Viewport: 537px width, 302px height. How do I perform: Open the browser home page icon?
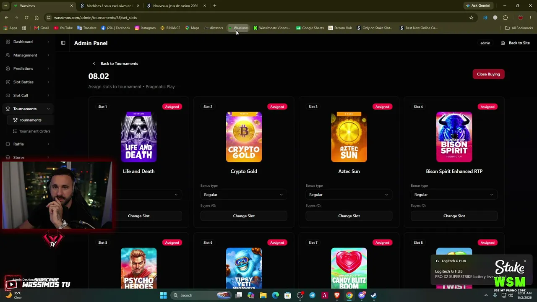pyautogui.click(x=36, y=18)
